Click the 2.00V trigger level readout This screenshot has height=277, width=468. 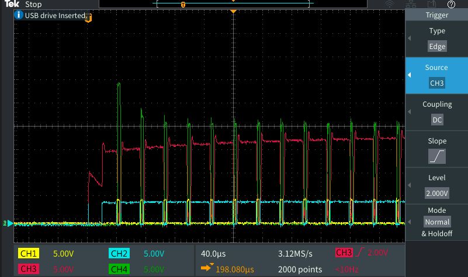(377, 253)
